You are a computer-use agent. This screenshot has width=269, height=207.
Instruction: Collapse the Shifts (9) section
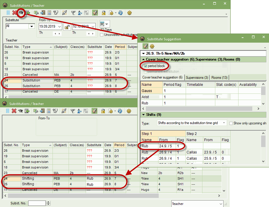143,115
